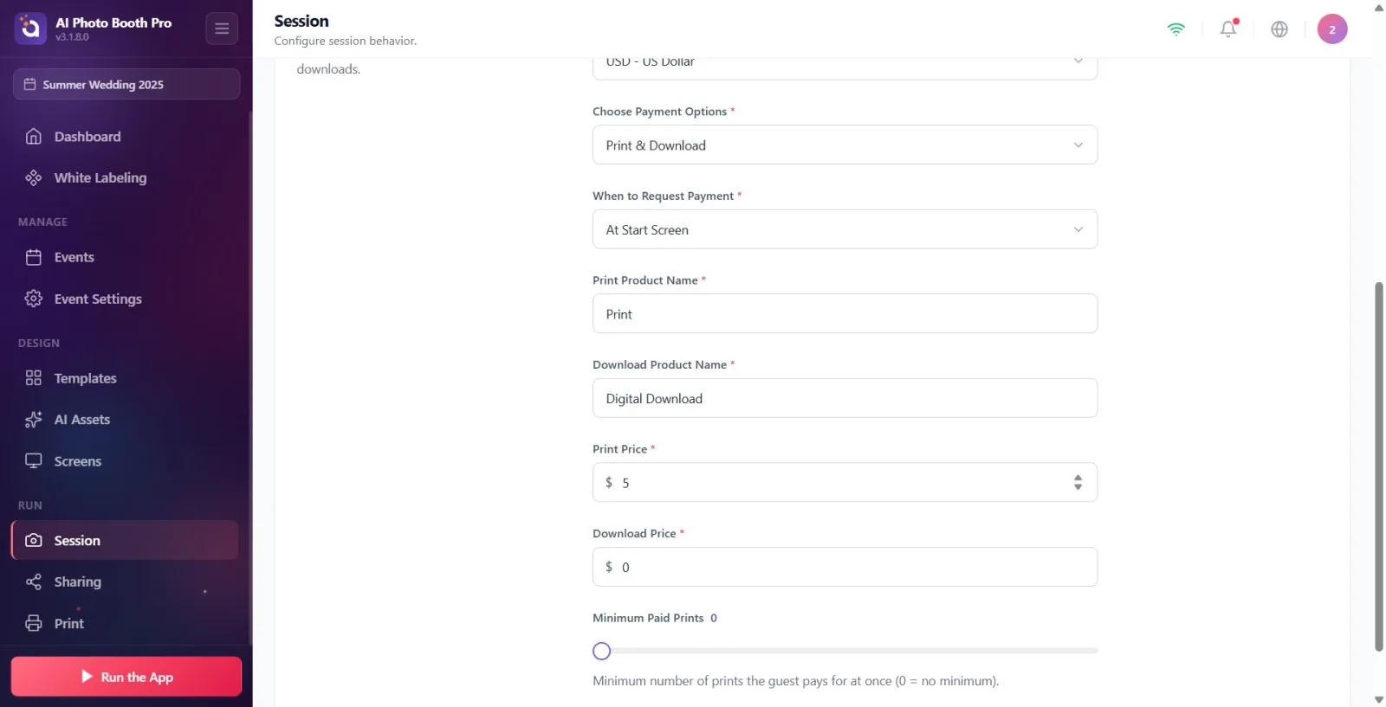Click the AI Assets sparkle icon
Screen dimensions: 1386x707
point(34,420)
